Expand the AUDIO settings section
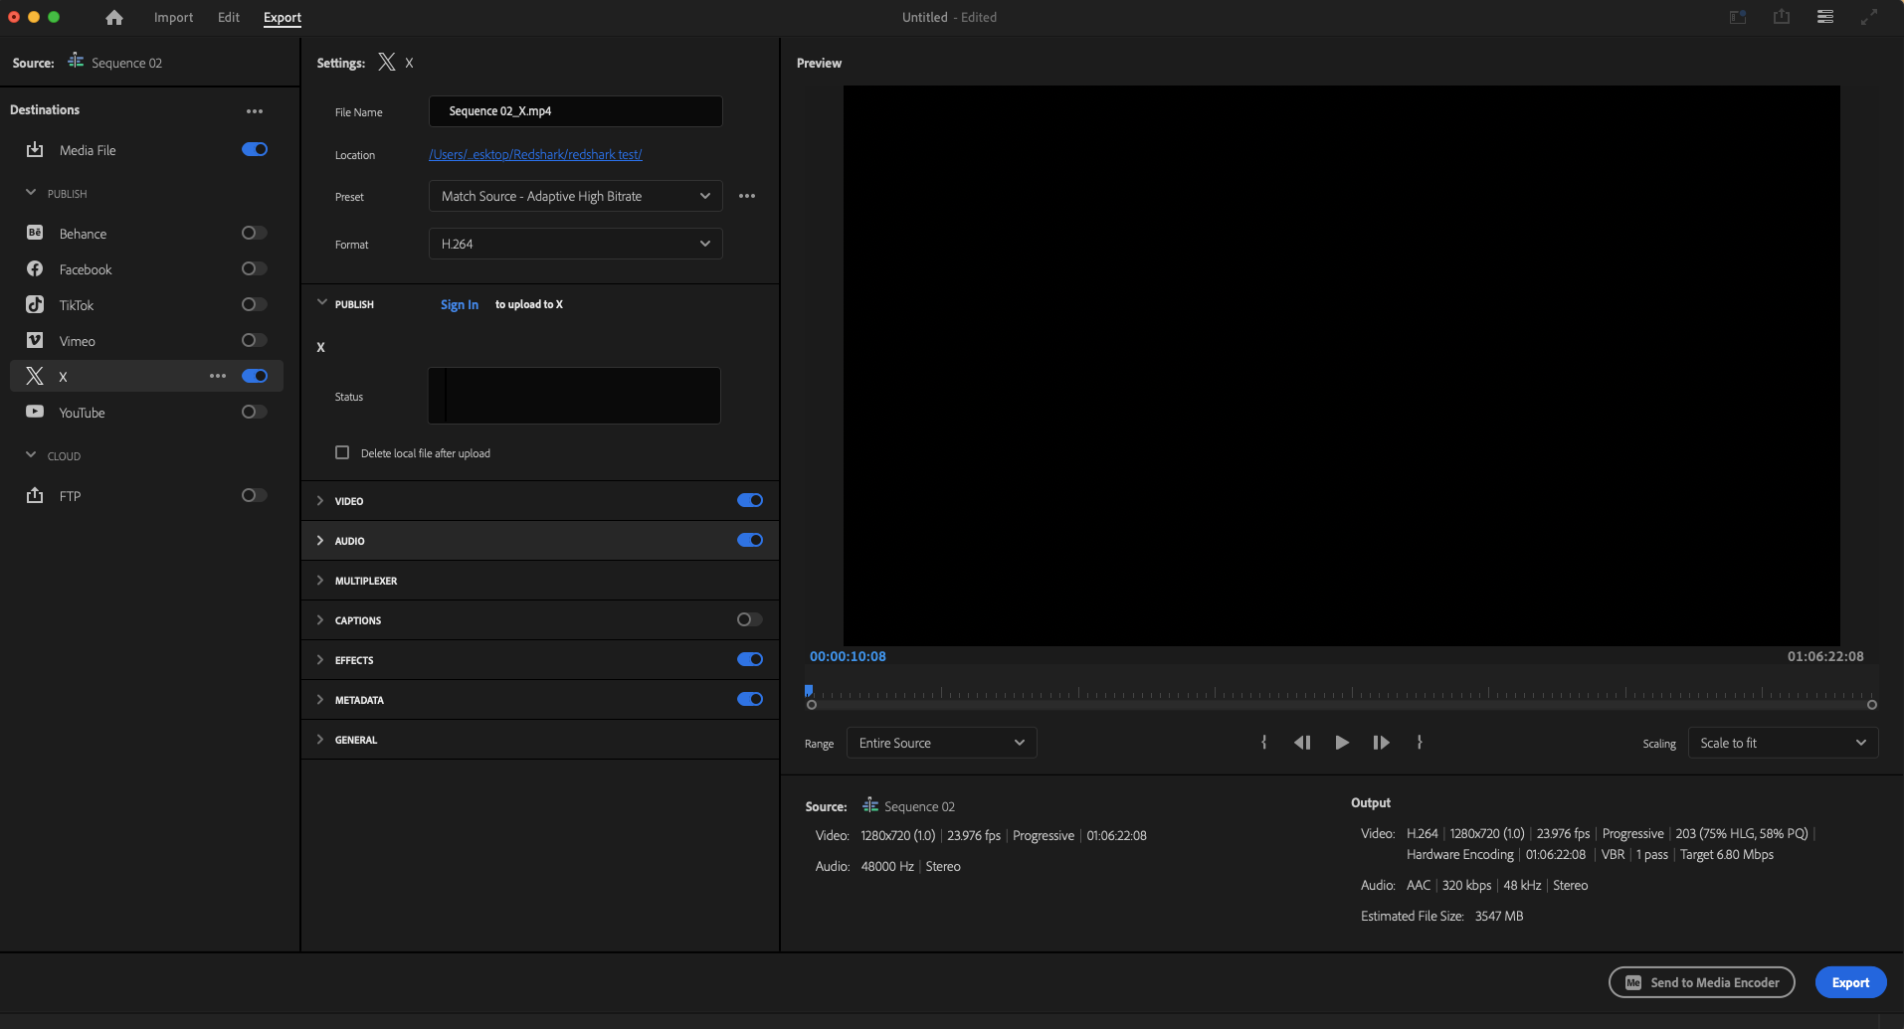The image size is (1904, 1029). pyautogui.click(x=320, y=540)
